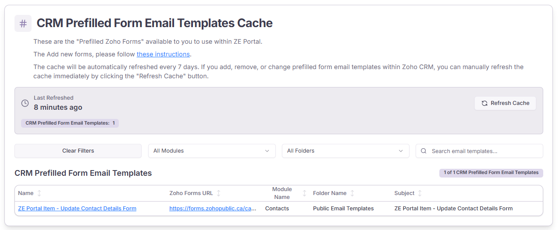
Task: Click the magnifier icon in search box
Action: coord(424,151)
